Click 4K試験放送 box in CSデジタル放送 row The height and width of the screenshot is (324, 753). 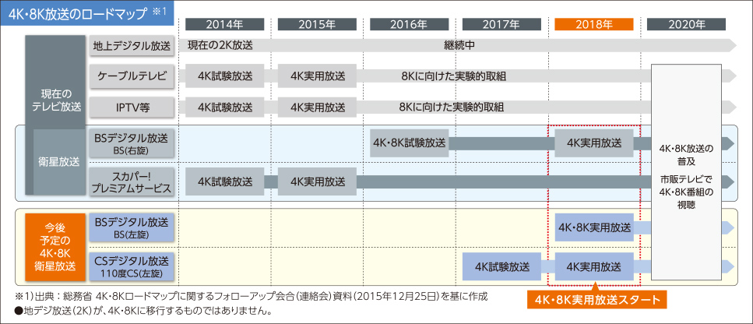(501, 266)
